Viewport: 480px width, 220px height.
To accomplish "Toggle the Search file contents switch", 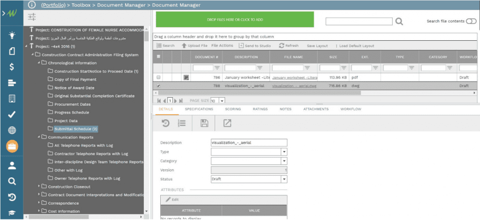I will [x=471, y=21].
